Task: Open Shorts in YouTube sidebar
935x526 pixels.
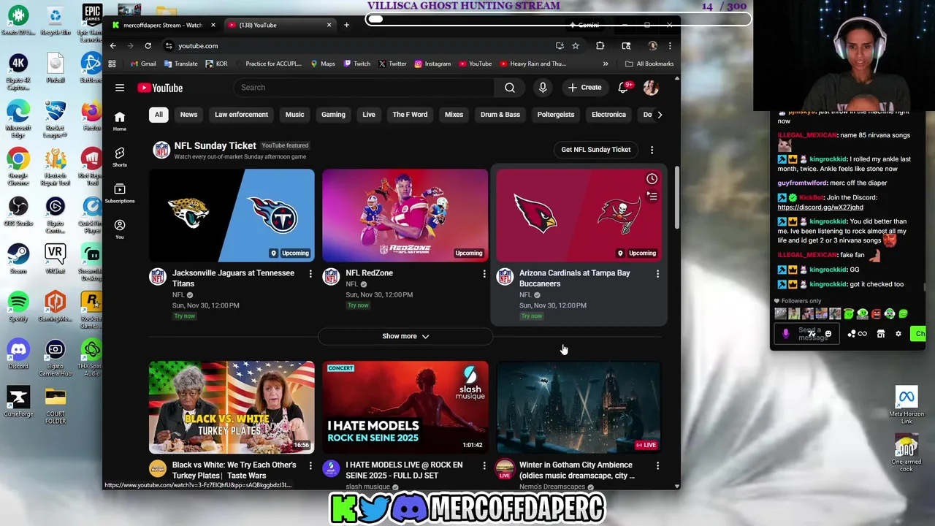Action: coord(120,156)
